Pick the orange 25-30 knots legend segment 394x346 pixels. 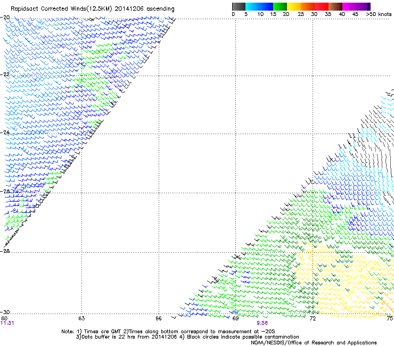click(x=308, y=6)
